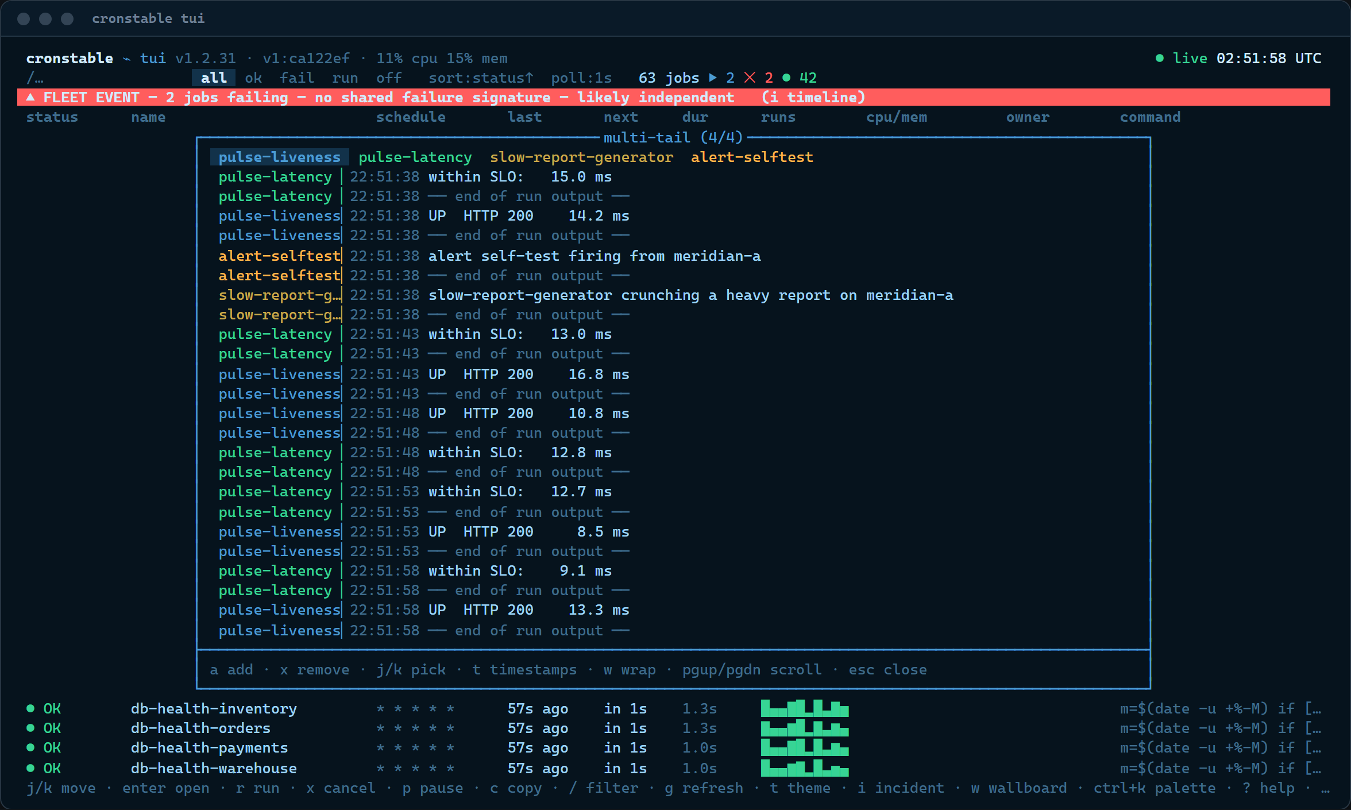Toggle 'w wrap' in multi-tail footer
Screen dimensions: 1351x810
pos(630,670)
